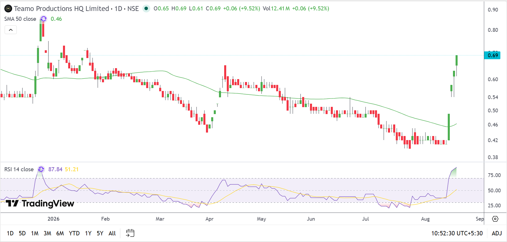Select the 1Y time range

point(88,233)
